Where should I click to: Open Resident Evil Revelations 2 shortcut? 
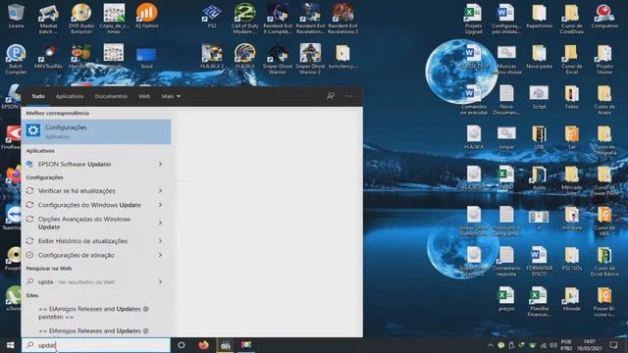pyautogui.click(x=342, y=19)
